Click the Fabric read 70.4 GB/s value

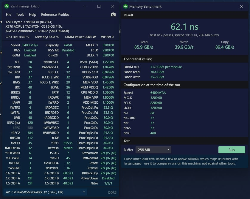click(x=157, y=72)
